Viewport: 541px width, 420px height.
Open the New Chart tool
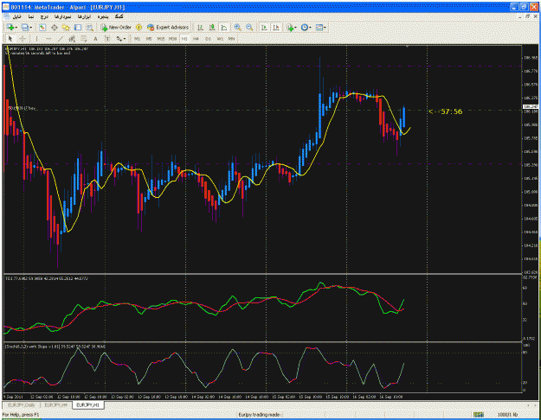(x=10, y=27)
